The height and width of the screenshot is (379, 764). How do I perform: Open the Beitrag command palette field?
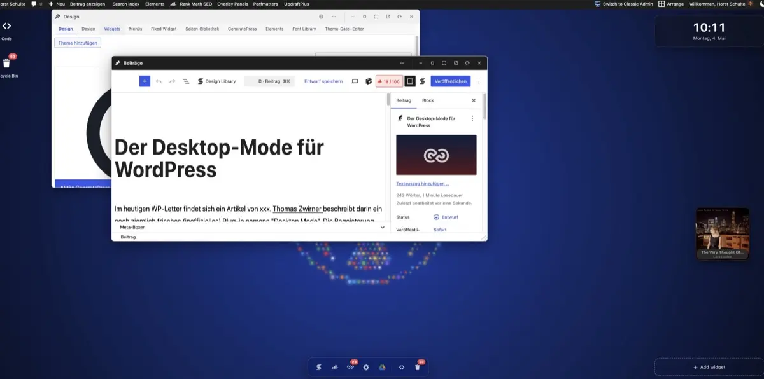(269, 81)
